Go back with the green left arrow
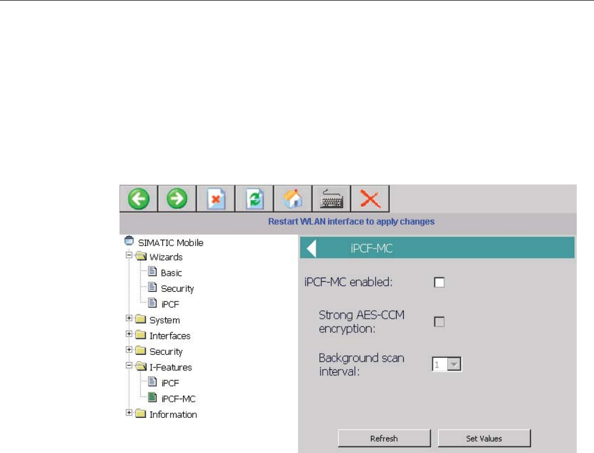 coord(139,199)
